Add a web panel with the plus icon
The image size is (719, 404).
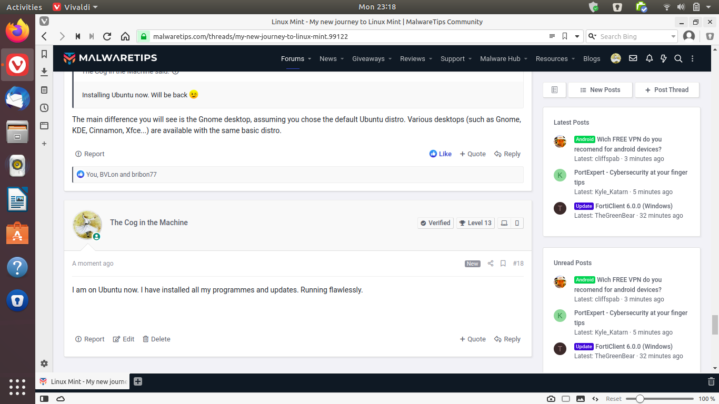pos(44,144)
